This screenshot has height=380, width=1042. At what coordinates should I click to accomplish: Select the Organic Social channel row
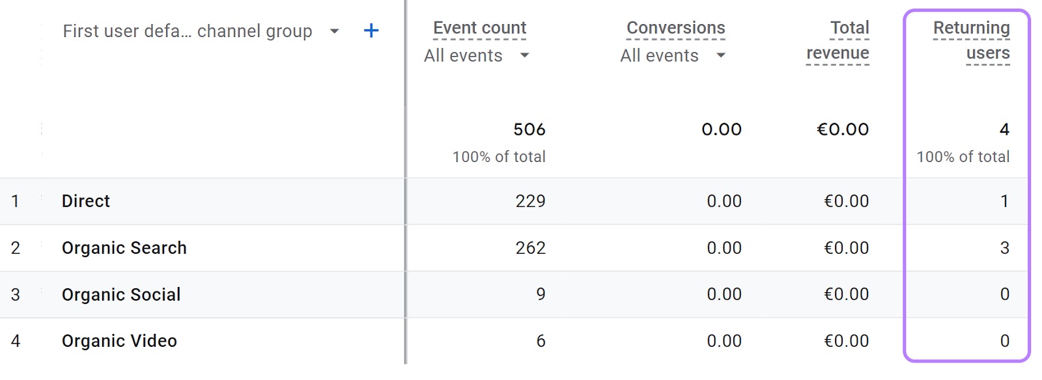121,294
